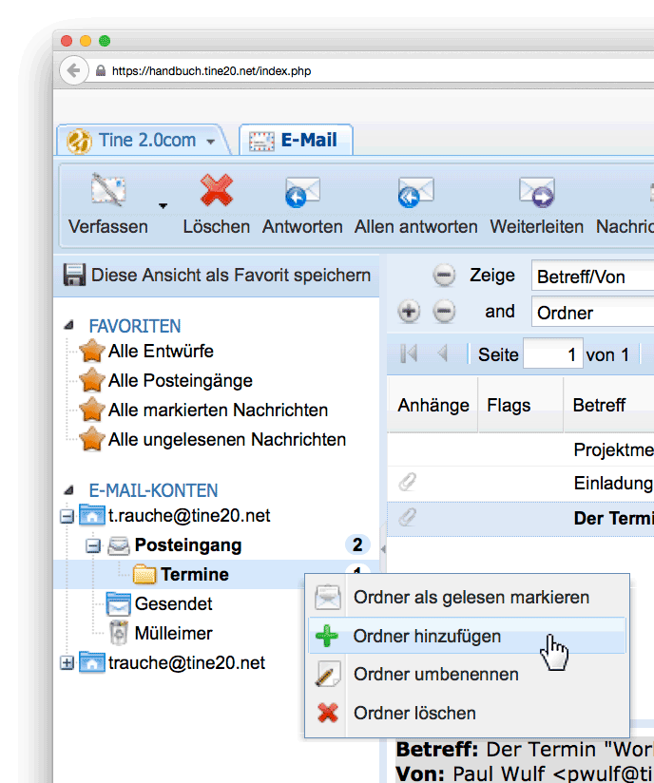Collapse the t.rauche@tine20.net account tree
The image size is (654, 783).
[67, 516]
